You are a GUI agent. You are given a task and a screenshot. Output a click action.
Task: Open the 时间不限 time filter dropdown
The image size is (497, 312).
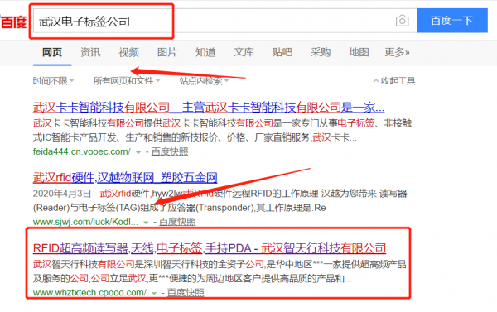(x=53, y=81)
